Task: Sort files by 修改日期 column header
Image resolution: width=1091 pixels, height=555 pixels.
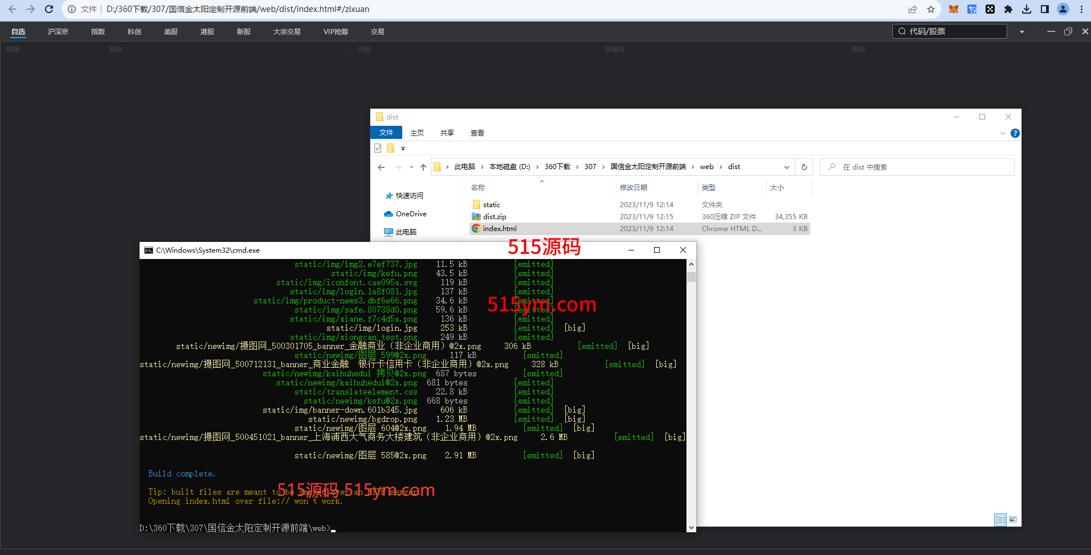Action: tap(633, 187)
